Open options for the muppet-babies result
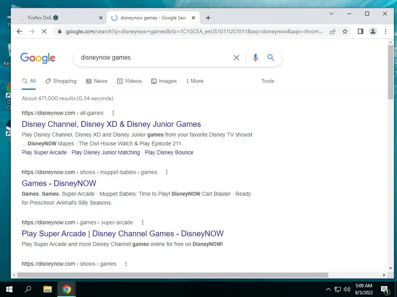The image size is (397, 297). (167, 172)
